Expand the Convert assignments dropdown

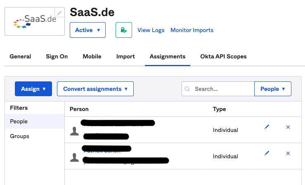(x=95, y=89)
